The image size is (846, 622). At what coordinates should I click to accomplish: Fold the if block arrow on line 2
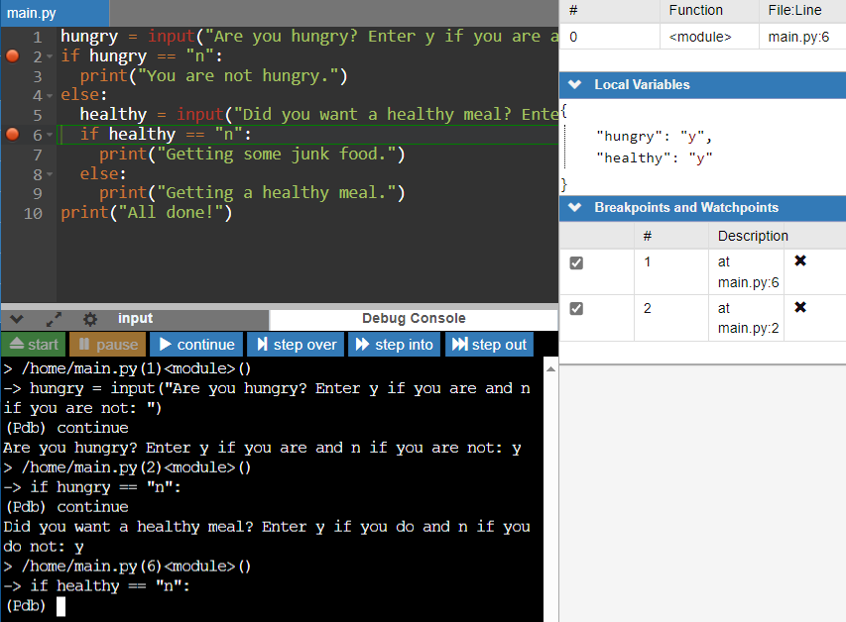coord(50,57)
